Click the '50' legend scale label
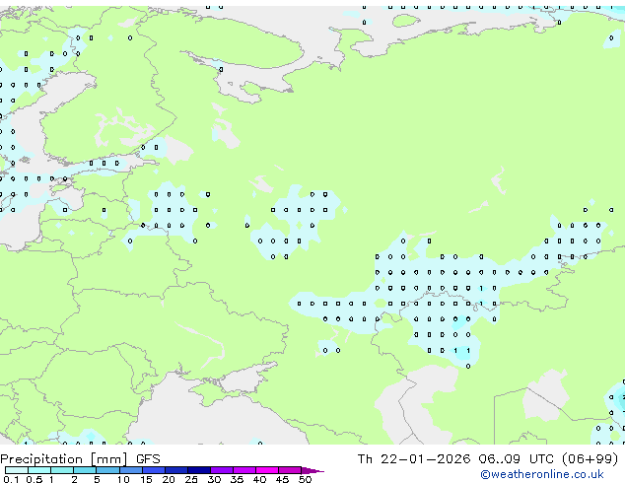Image resolution: width=625 pixels, height=483 pixels. 305,479
